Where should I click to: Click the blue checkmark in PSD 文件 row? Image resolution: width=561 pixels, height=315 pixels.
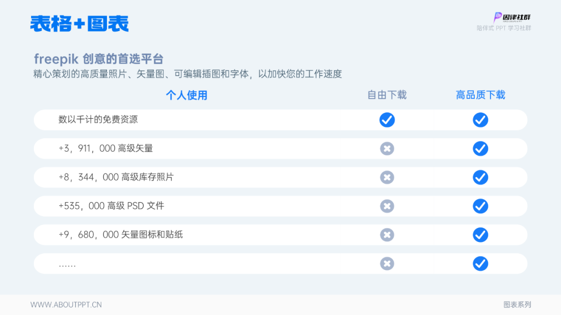tap(480, 206)
